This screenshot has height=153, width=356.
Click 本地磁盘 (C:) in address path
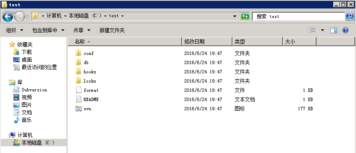(x=85, y=16)
